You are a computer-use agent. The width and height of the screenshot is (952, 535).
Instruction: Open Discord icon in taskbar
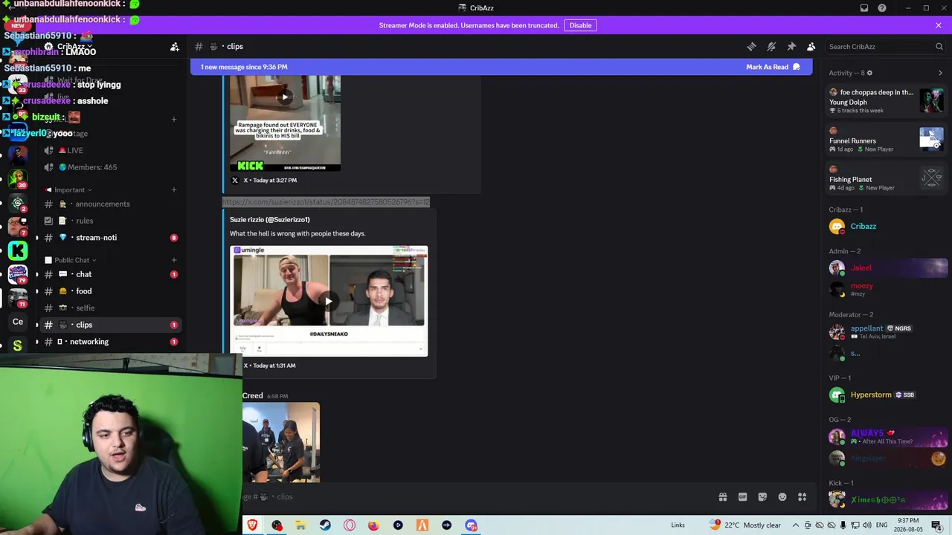tap(471, 525)
